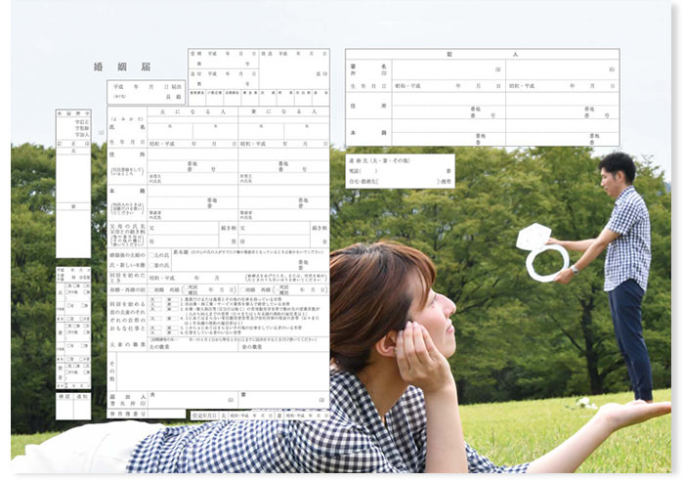Check the 妻の氏 checkbox
684x482 pixels.
[x=151, y=264]
